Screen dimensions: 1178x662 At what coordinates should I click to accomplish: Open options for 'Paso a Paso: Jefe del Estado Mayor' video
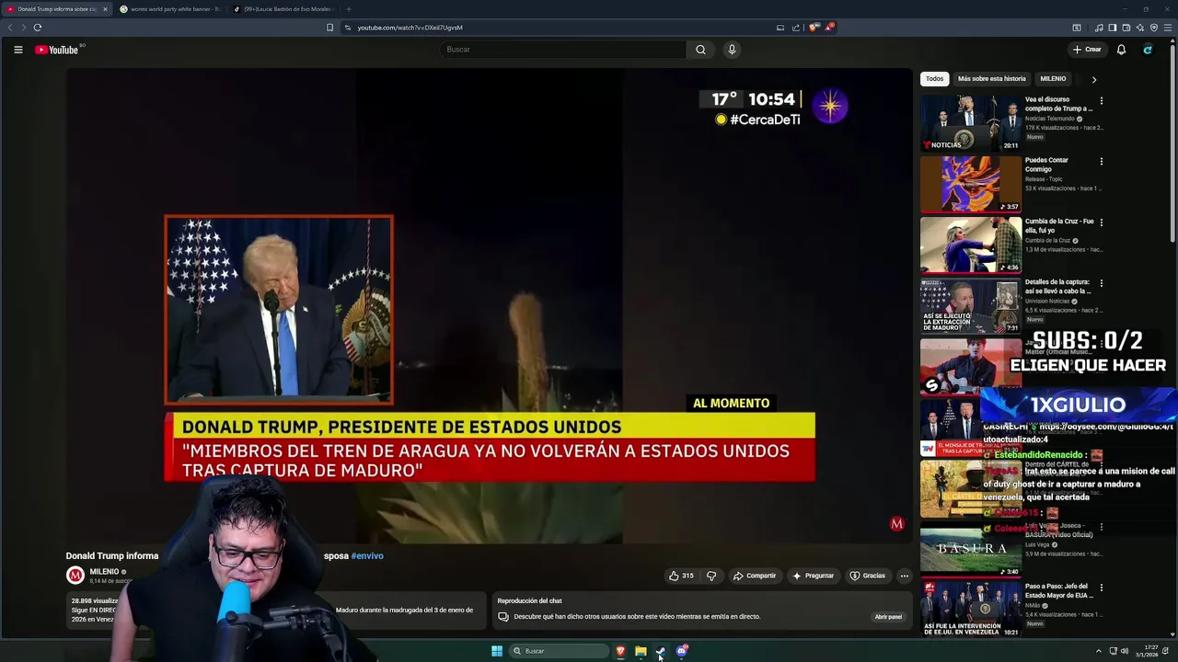coord(1101,588)
